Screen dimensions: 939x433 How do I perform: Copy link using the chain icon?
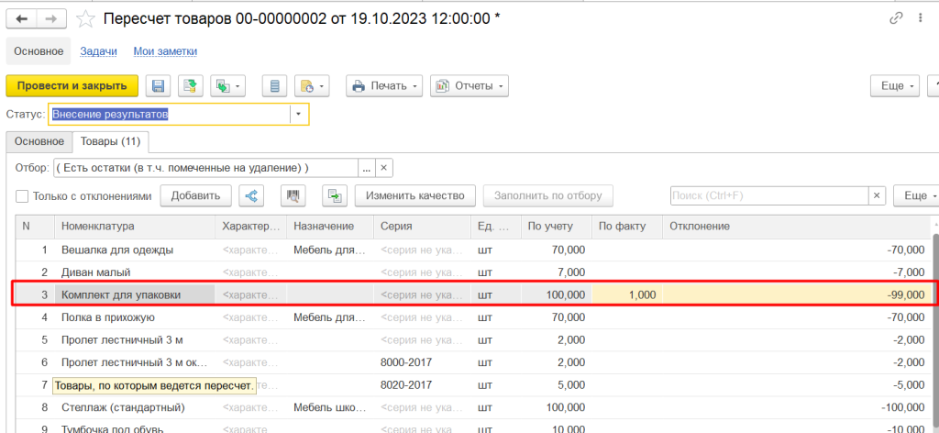pos(897,18)
